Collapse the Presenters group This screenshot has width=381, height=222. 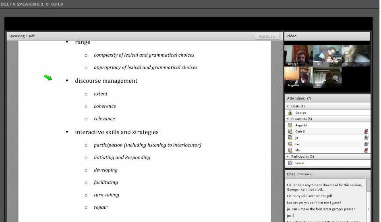coord(288,119)
